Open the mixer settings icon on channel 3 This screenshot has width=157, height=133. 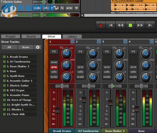(x=125, y=41)
